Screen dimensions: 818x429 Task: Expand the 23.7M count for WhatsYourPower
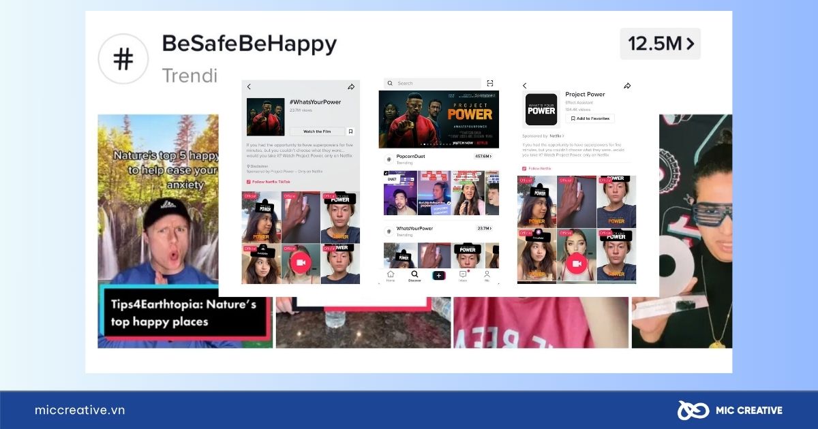coord(484,229)
